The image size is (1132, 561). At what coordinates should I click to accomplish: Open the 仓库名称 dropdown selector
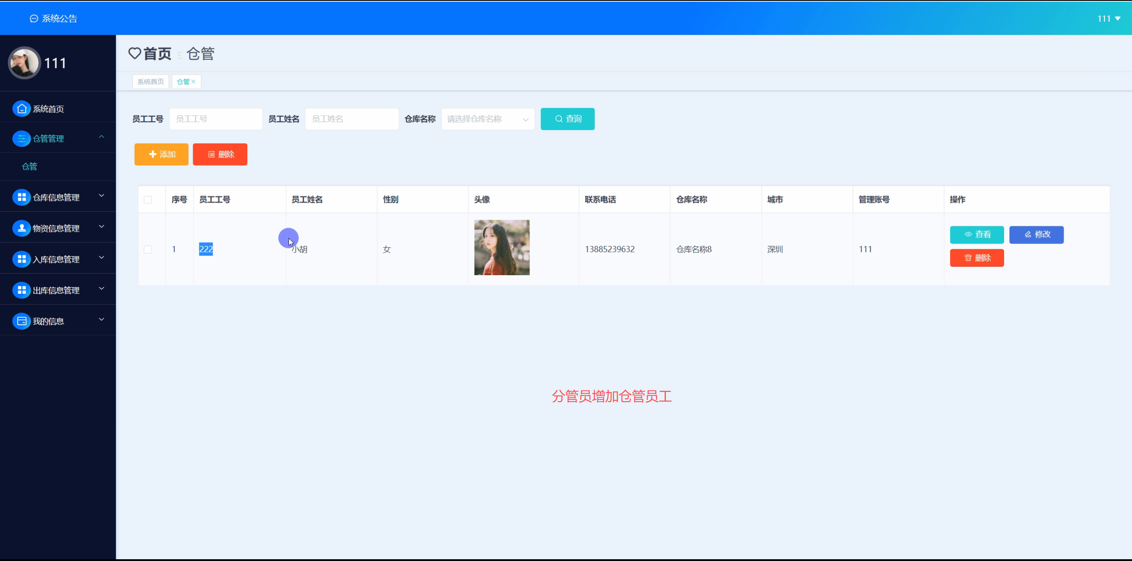[x=487, y=119]
